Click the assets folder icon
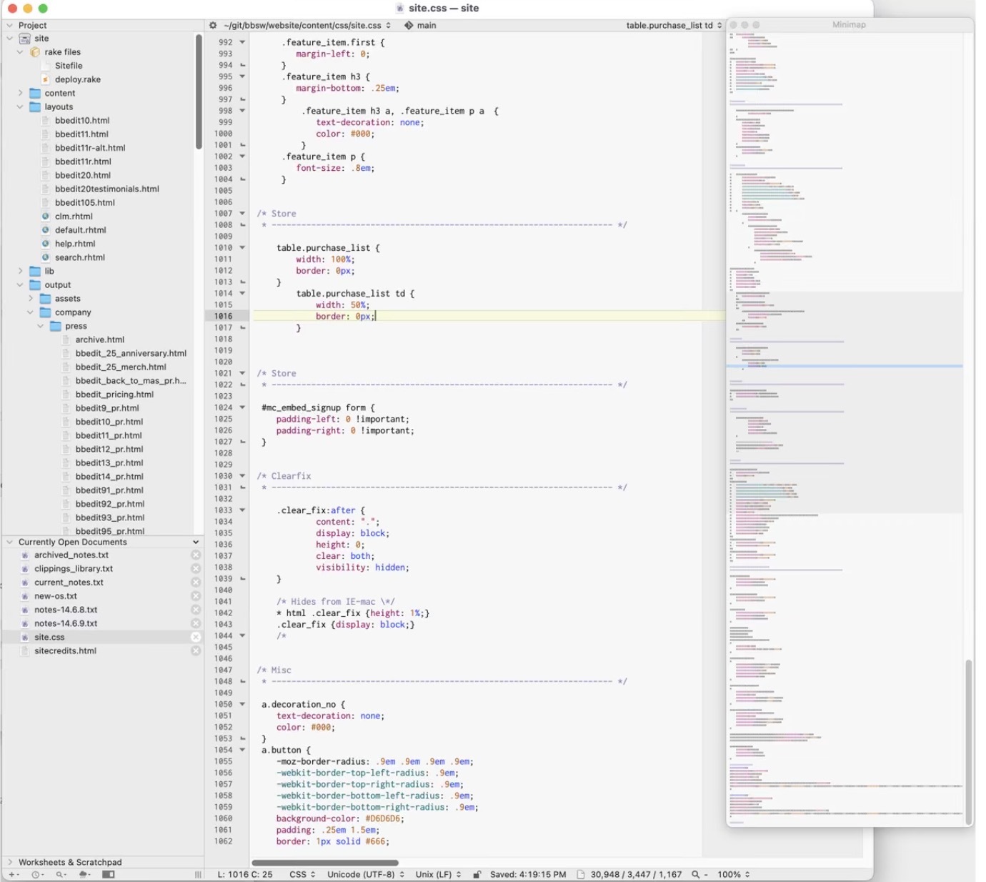 click(46, 299)
